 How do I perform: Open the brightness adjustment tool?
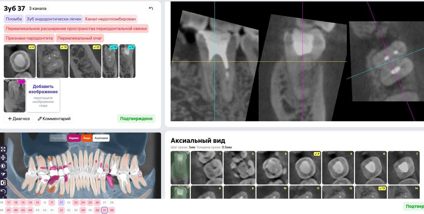coord(3,166)
